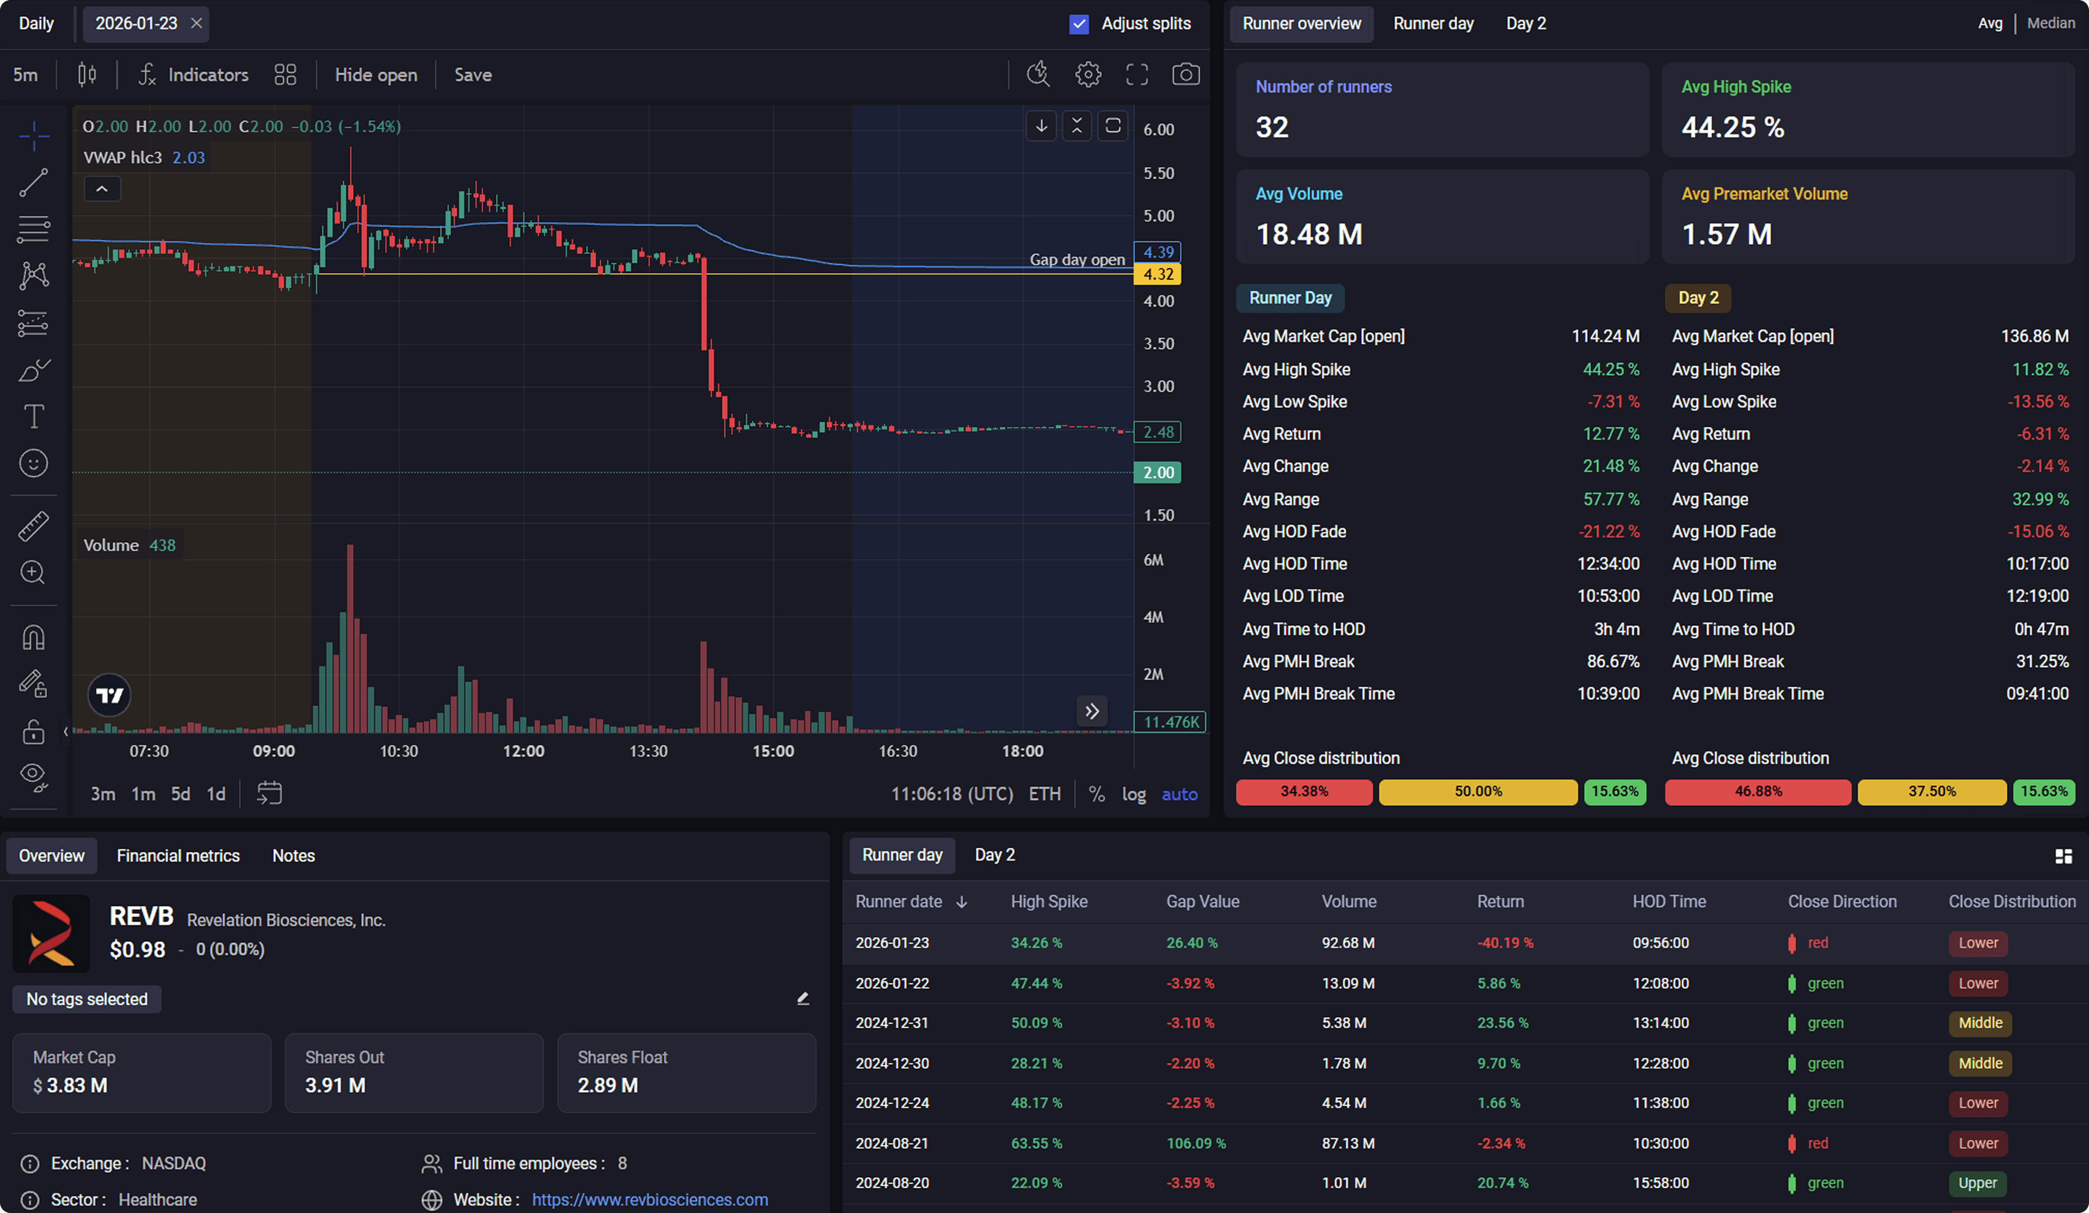2089x1213 pixels.
Task: Open the forecasting and measurement tools
Action: pyautogui.click(x=34, y=322)
